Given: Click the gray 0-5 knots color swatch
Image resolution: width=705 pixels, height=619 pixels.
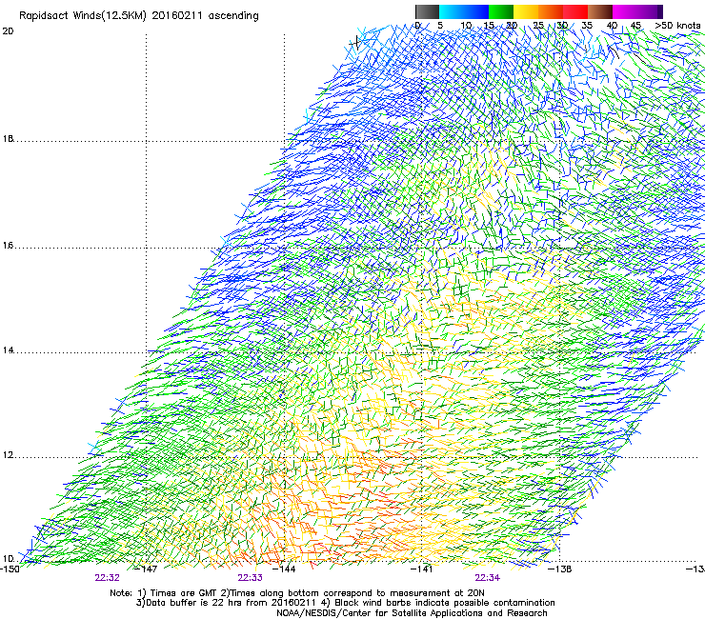Looking at the screenshot, I should click(427, 11).
